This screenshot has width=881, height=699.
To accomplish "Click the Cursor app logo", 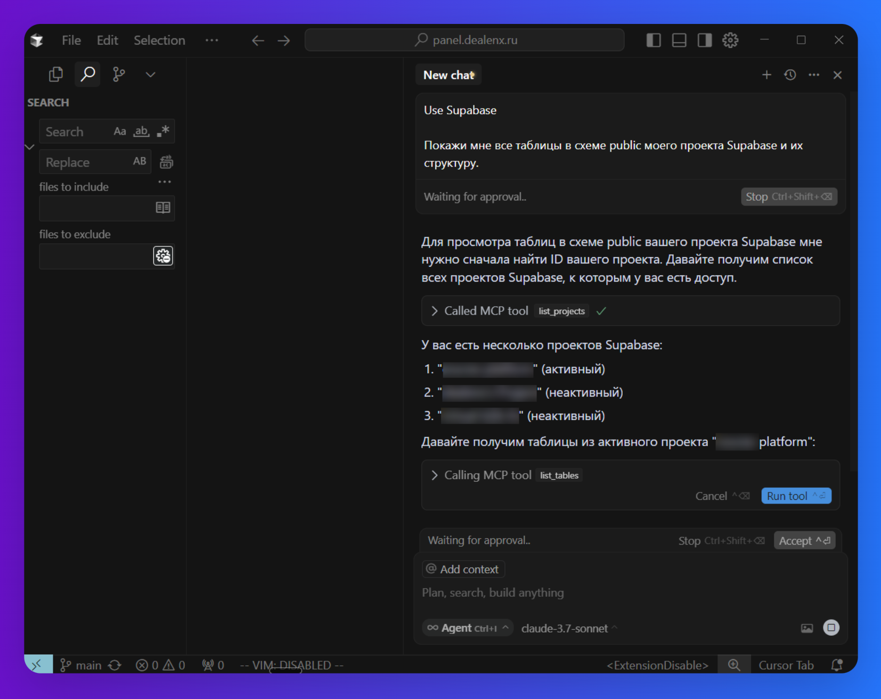I will [37, 40].
